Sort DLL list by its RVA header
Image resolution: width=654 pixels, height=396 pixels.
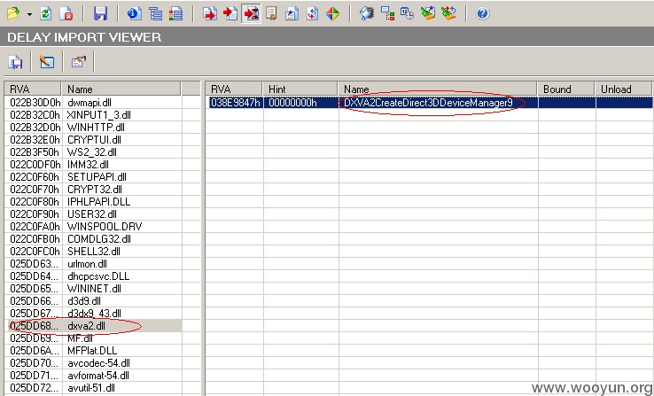pos(33,89)
